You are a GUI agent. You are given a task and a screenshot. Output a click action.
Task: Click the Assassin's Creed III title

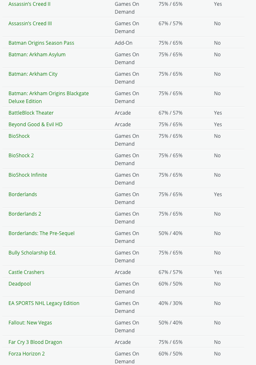(x=30, y=24)
